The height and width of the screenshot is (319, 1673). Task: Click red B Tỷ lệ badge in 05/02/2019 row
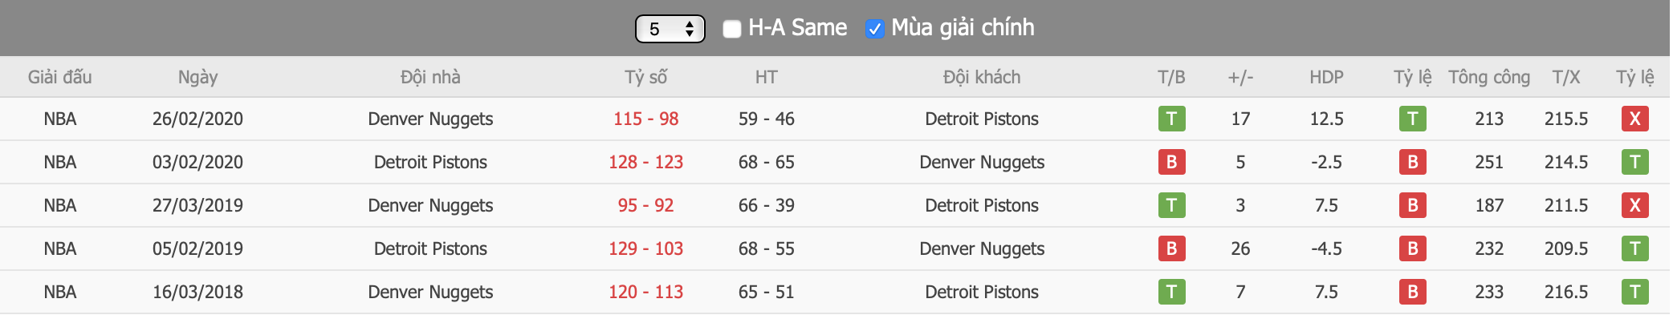[x=1412, y=248]
